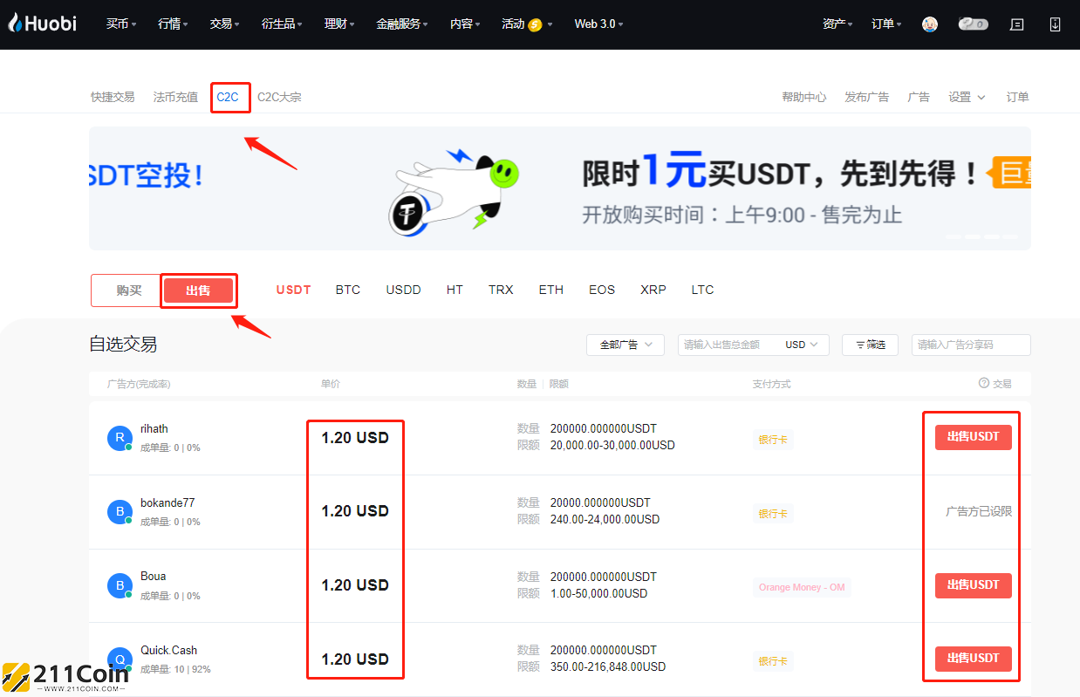Screen dimensions: 1080x697
Task: Open advertiser rihath's name
Action: [154, 429]
